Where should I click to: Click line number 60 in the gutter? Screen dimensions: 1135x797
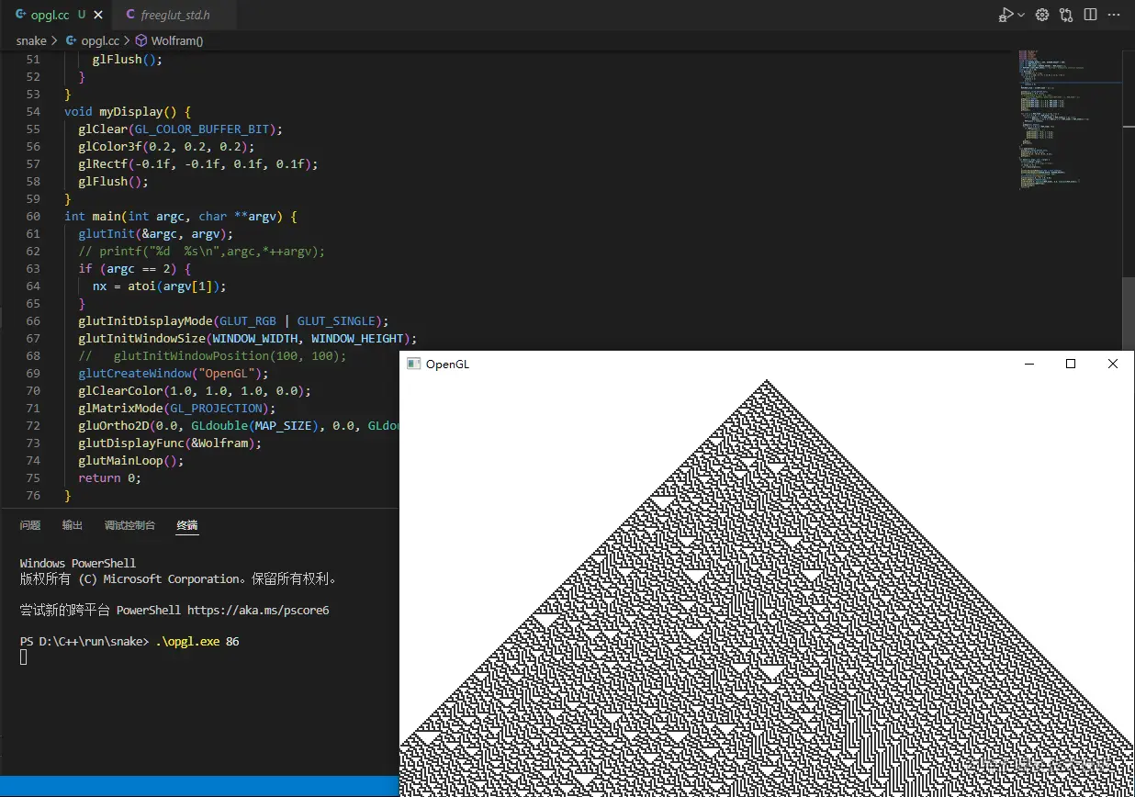click(33, 217)
